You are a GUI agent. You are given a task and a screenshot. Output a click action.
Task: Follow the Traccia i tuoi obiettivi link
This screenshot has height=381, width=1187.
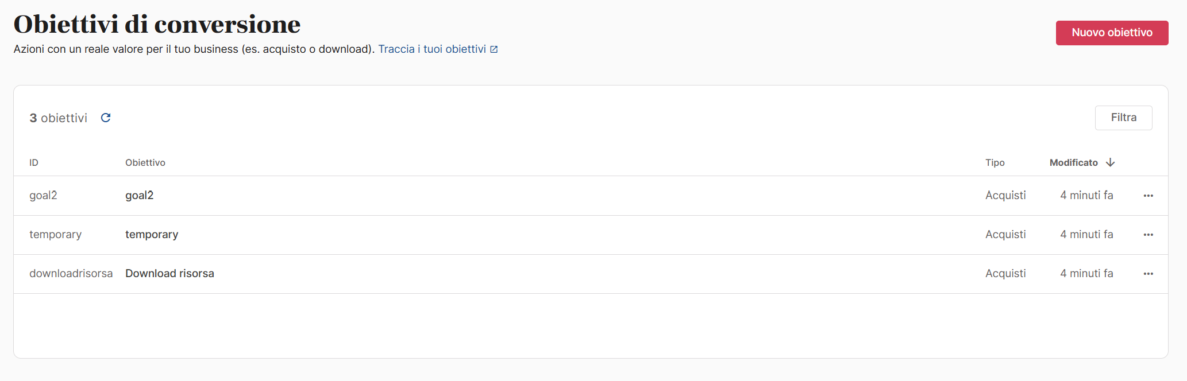click(432, 49)
